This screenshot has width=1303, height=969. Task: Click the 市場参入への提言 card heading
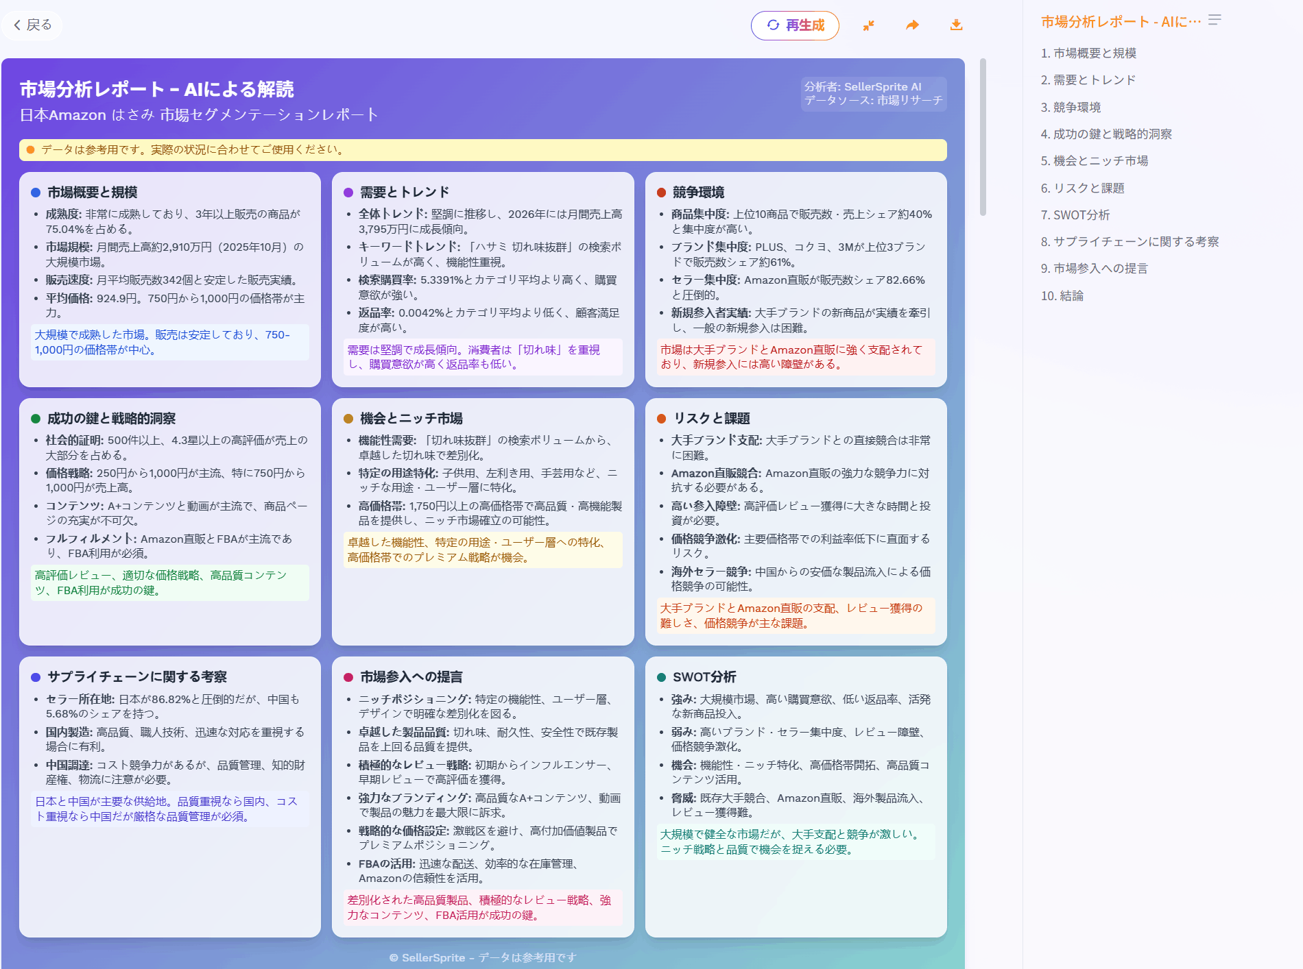pyautogui.click(x=411, y=677)
